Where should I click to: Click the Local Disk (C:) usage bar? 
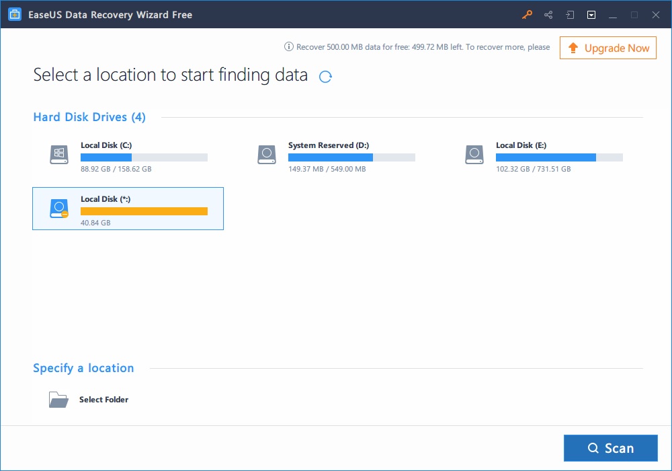click(144, 157)
